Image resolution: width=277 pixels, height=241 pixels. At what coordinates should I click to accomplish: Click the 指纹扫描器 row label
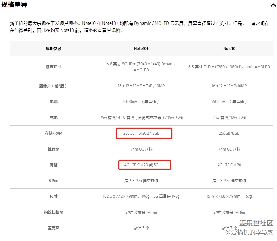point(54,212)
